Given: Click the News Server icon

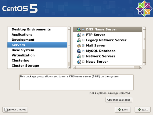Looking at the screenshot, I should 79,62.
